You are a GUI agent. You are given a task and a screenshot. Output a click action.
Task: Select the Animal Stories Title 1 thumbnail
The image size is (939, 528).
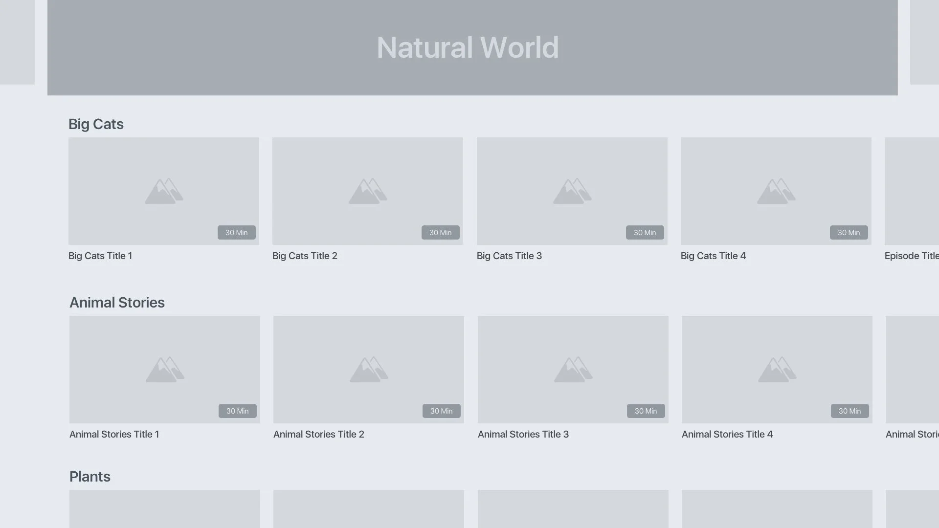click(165, 370)
